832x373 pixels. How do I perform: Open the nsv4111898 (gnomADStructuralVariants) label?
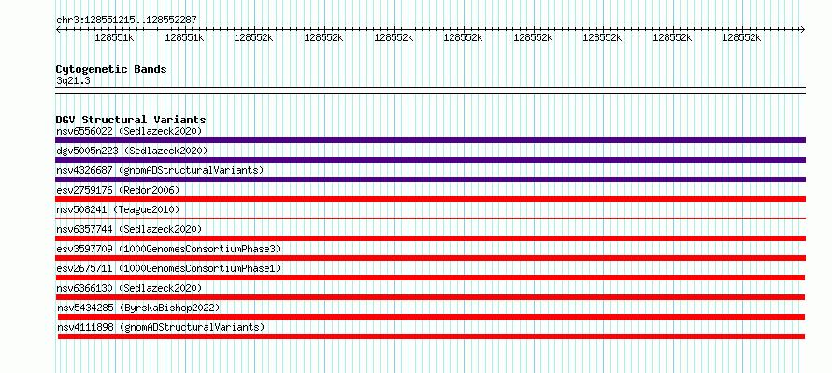(161, 327)
